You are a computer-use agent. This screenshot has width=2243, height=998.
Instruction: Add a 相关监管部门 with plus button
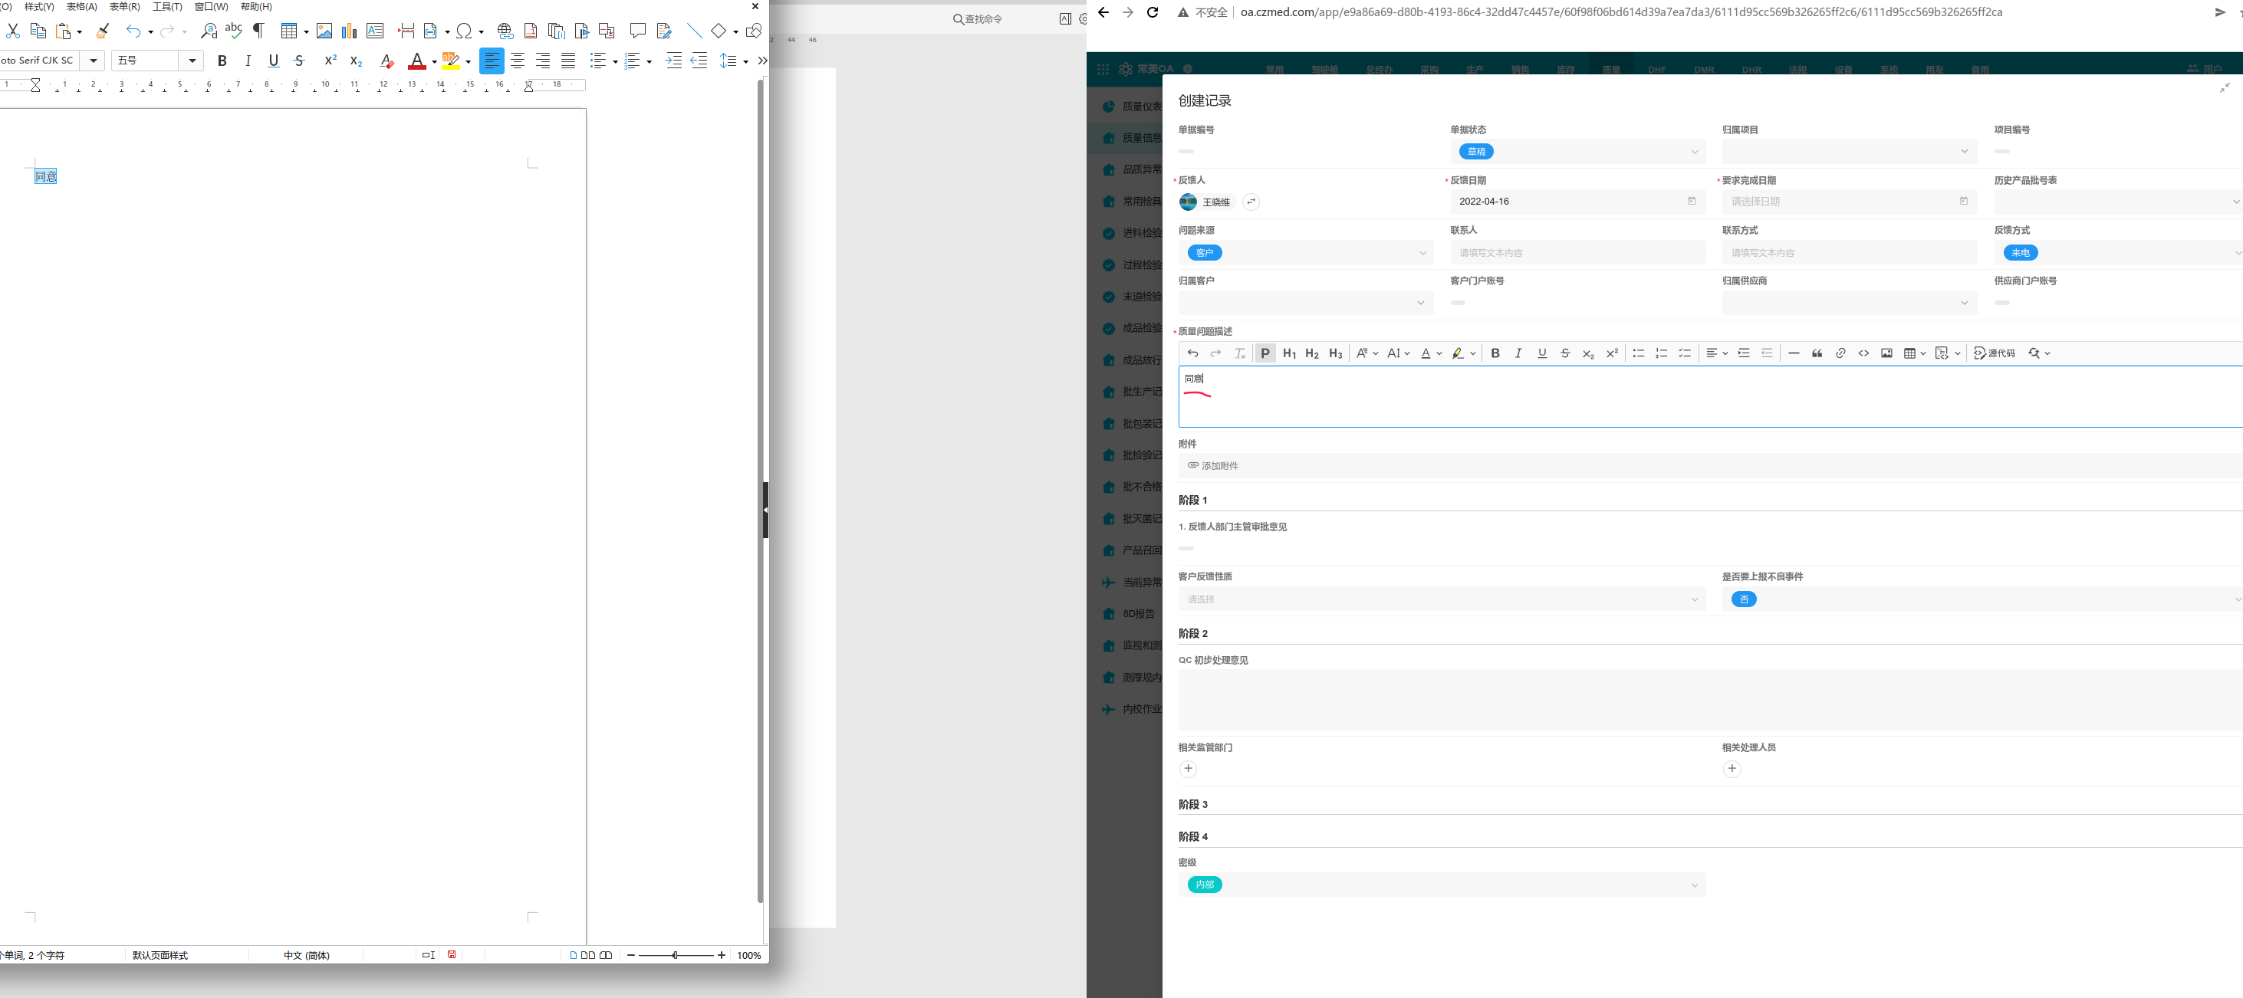1188,768
